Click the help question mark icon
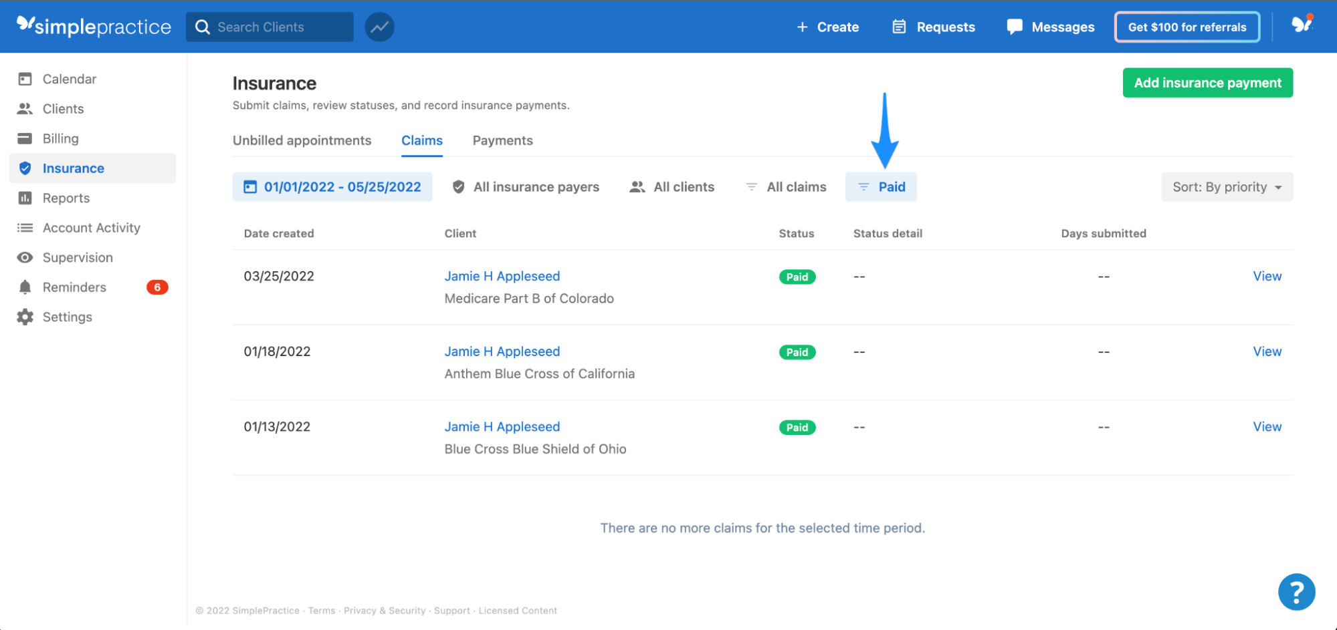The width and height of the screenshot is (1337, 630). 1296,592
